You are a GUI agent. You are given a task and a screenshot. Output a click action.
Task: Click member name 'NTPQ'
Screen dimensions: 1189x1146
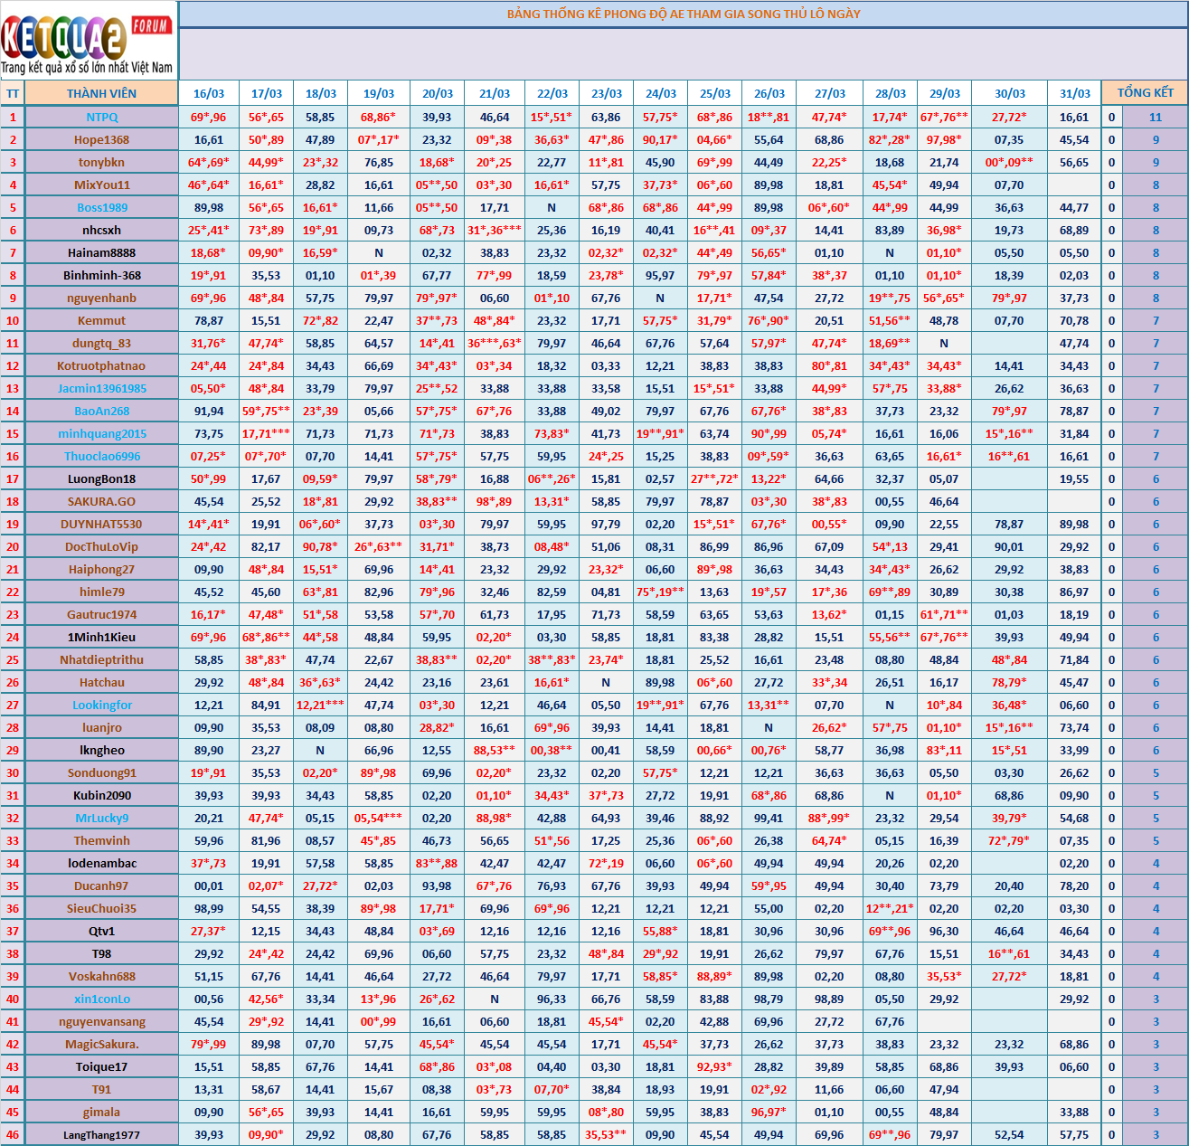(x=101, y=117)
